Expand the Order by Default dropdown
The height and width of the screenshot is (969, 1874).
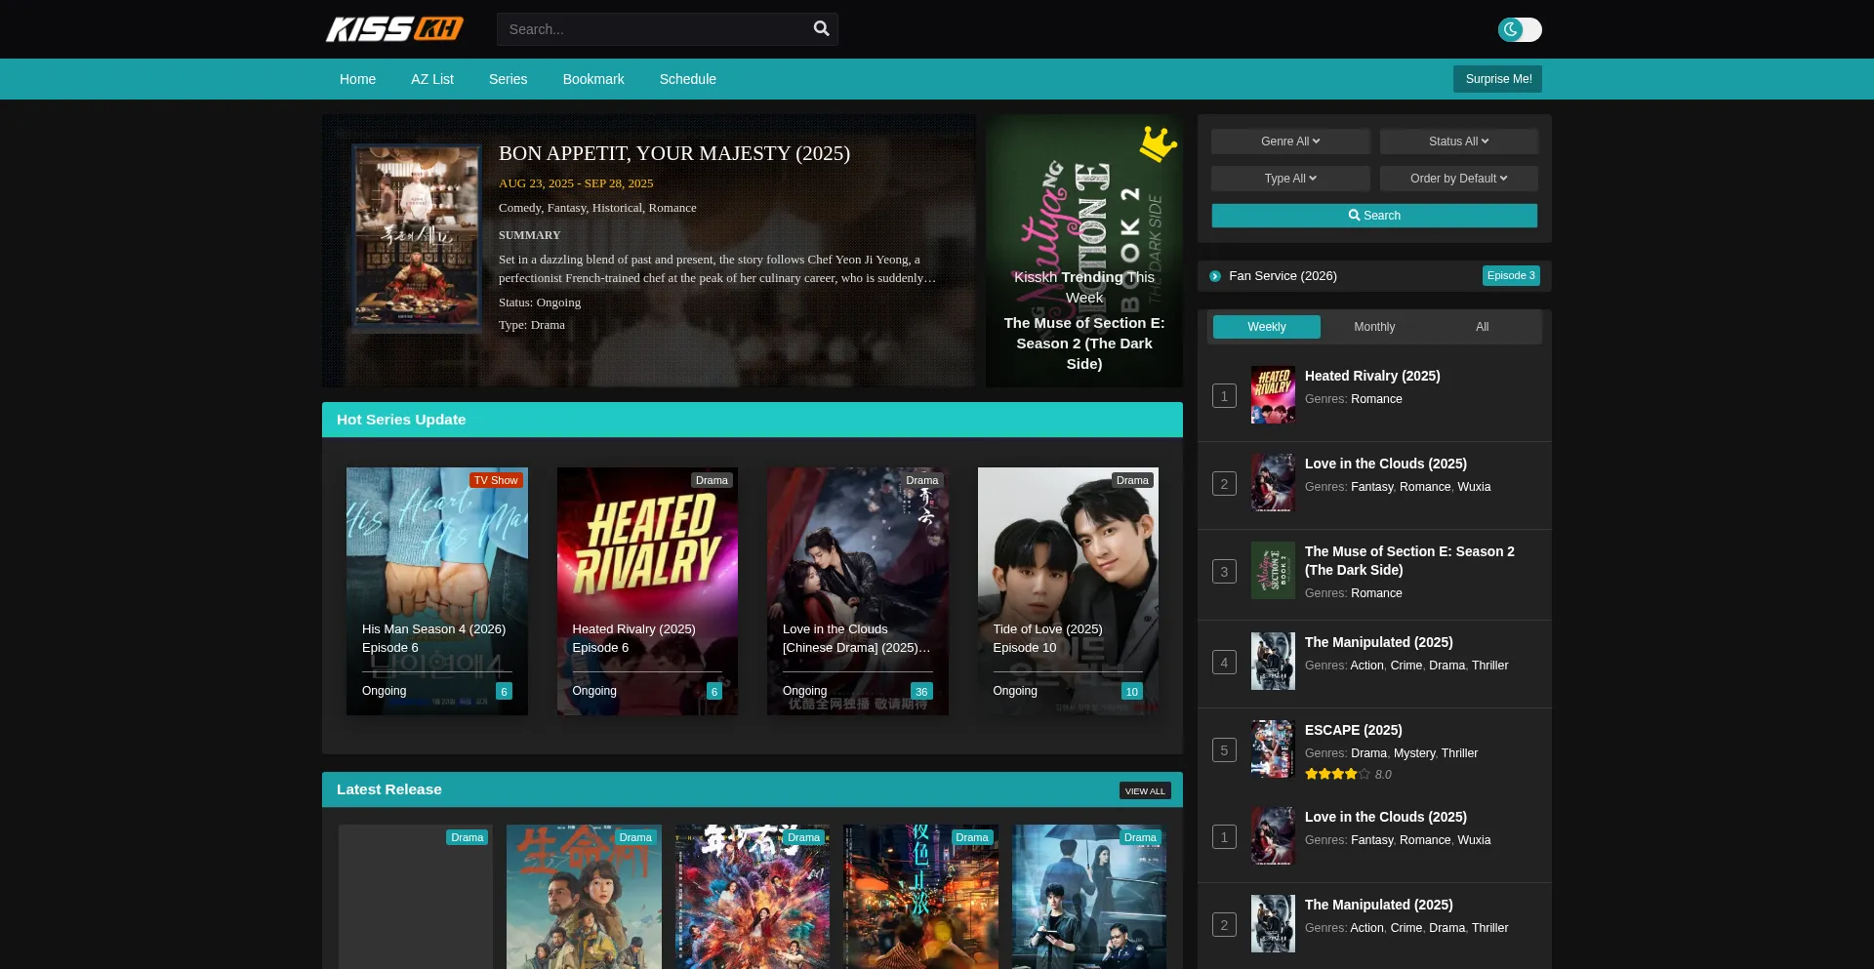(1459, 179)
